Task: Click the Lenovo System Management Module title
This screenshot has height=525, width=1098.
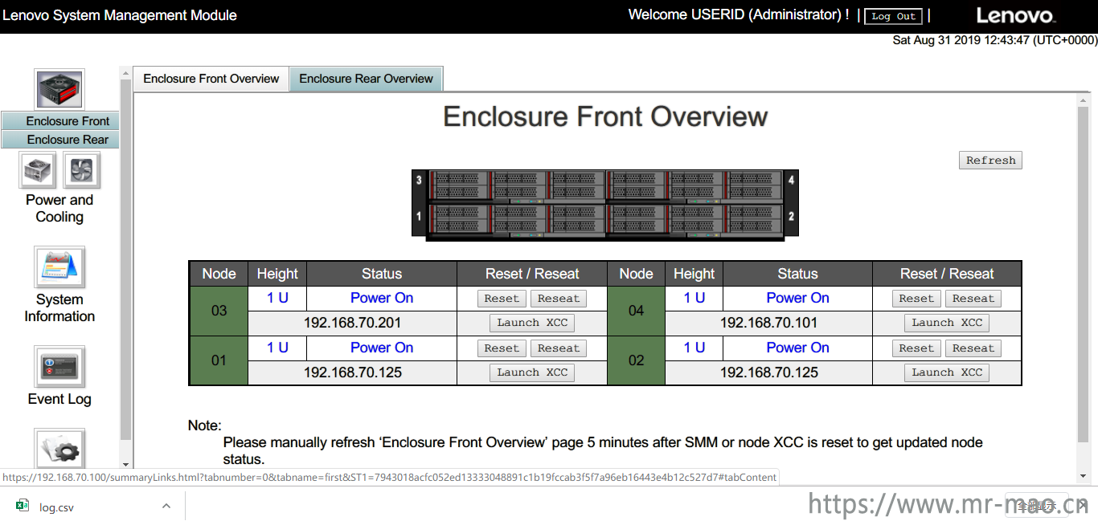Action: point(120,15)
